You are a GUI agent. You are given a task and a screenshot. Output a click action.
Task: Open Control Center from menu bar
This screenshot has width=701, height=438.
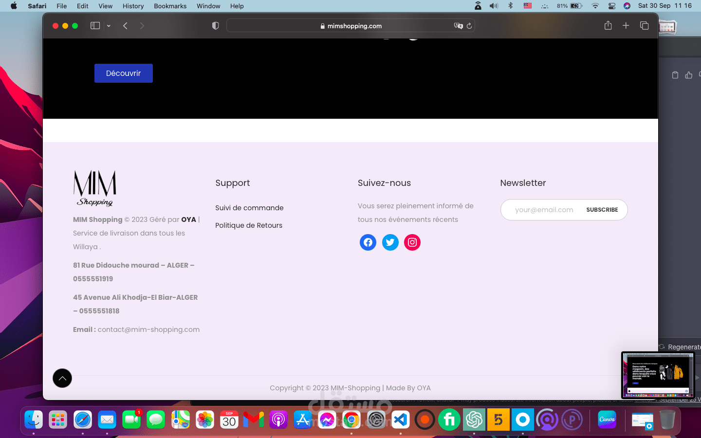(612, 6)
